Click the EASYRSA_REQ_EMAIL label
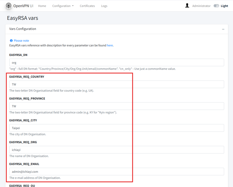 point(24,164)
